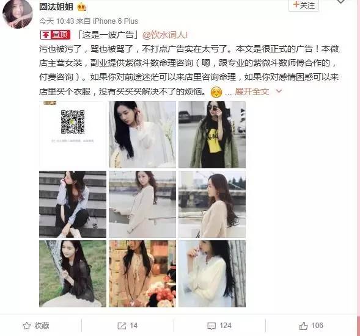Expand full text via 展开全文
This screenshot has width=360, height=336.
coord(252,91)
